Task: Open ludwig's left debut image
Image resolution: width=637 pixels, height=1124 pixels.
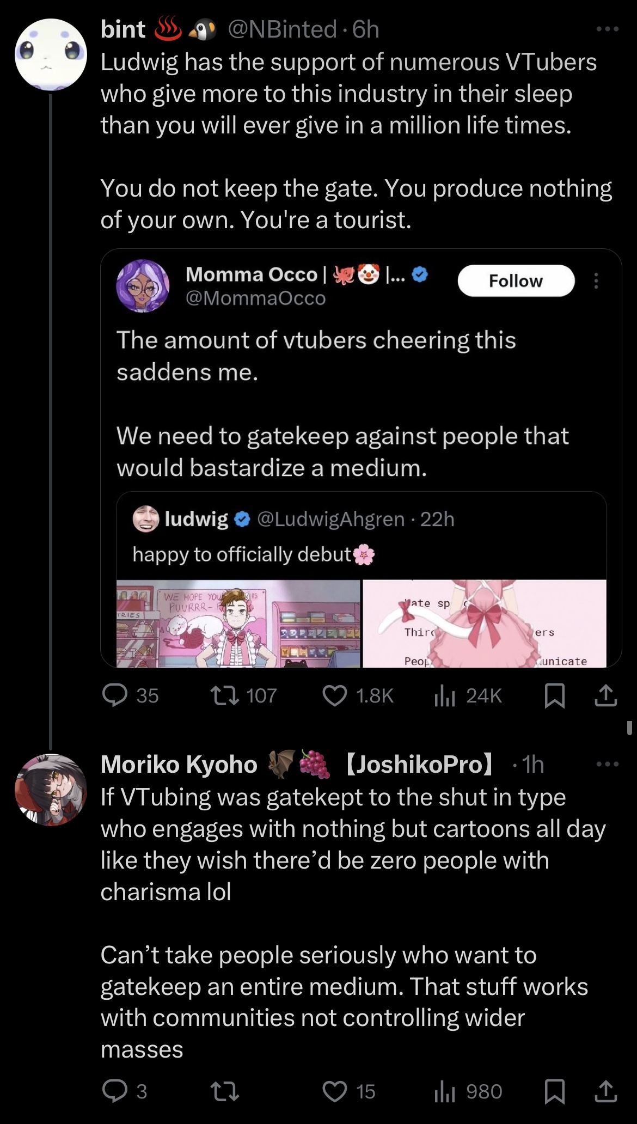Action: coord(238,624)
